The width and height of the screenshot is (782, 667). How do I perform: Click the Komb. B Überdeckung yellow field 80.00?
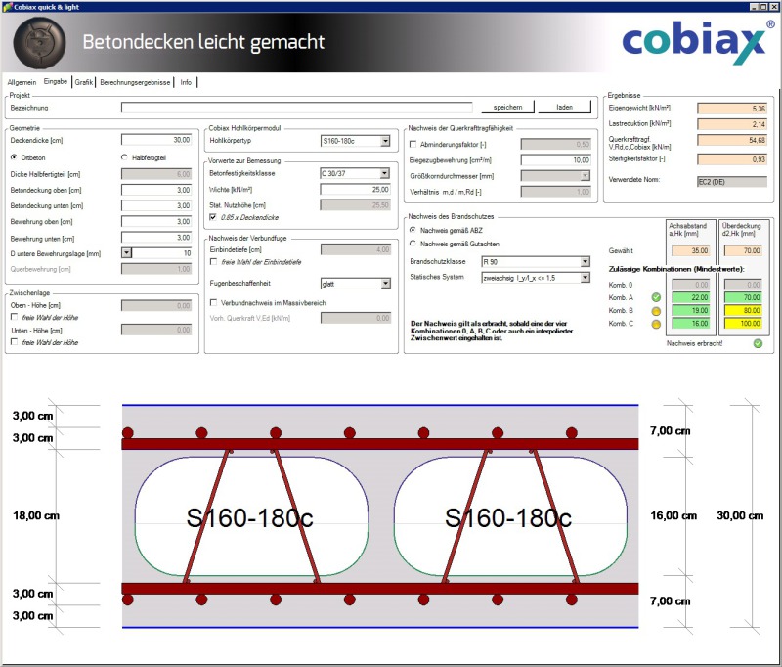pos(743,310)
